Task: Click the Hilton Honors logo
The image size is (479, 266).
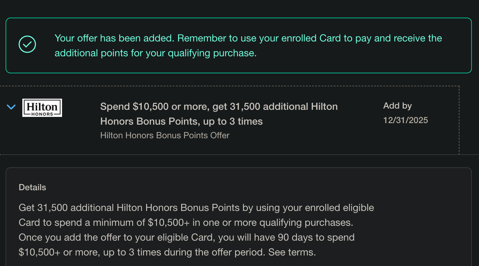Action: [42, 108]
